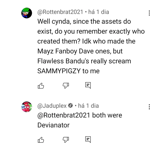Image resolution: width=160 pixels, height=149 pixels.
Task: Tap Jaduplex's profile picture
Action: [x=26, y=107]
